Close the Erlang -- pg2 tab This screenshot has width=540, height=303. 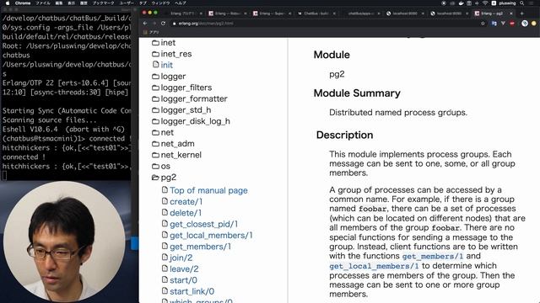click(x=511, y=13)
